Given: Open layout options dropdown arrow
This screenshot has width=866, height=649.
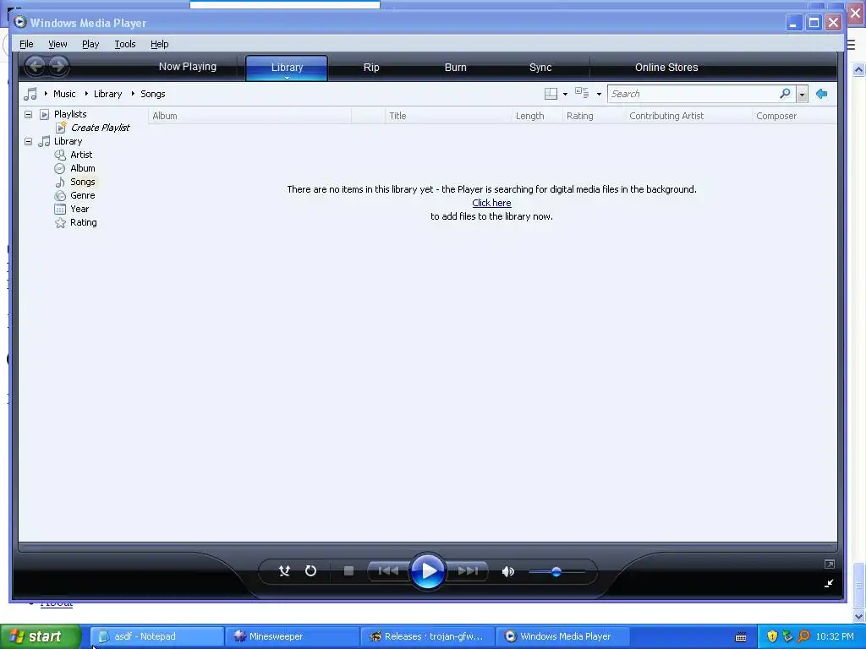Looking at the screenshot, I should 565,95.
